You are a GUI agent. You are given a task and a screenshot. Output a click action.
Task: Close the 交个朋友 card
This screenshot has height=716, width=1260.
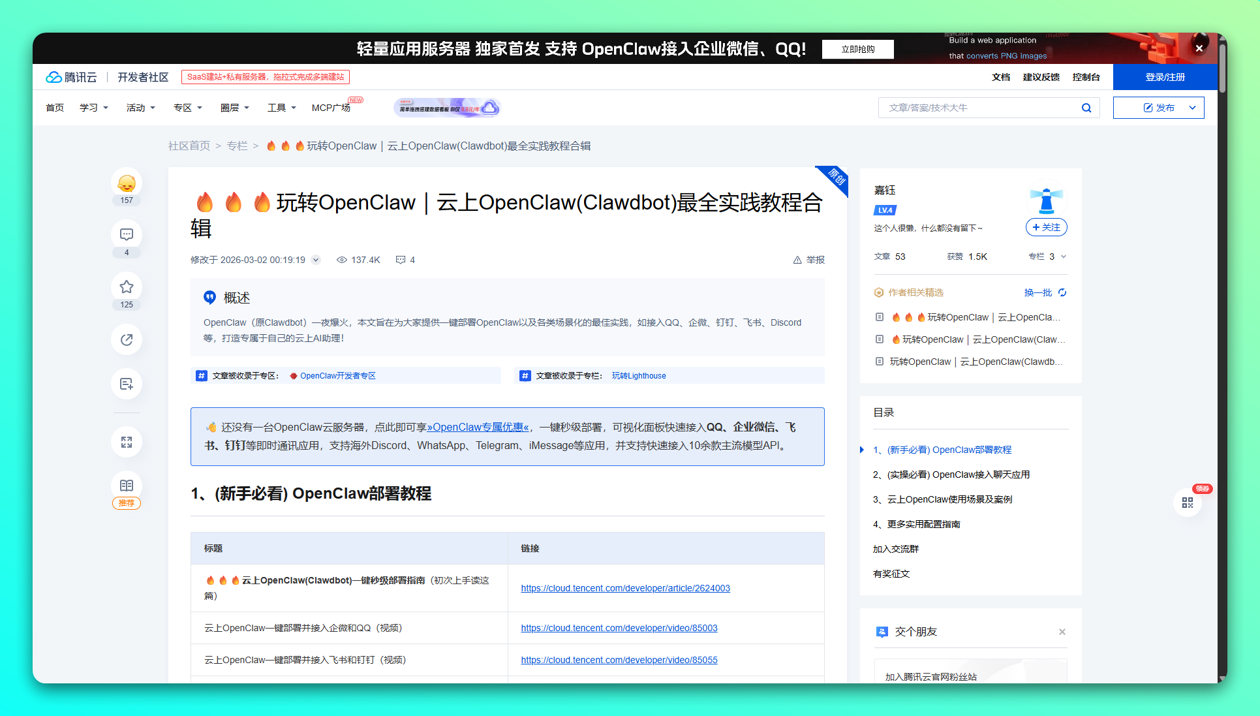coord(1062,632)
